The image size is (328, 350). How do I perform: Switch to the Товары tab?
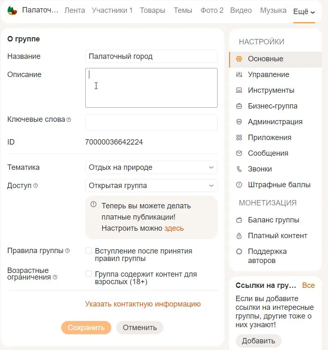pos(153,10)
